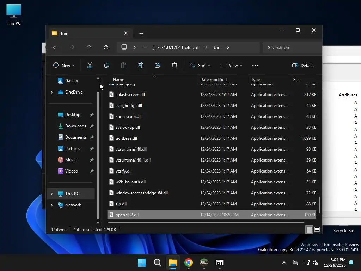361x271 pixels.
Task: Open 7-Zip from taskbar
Action: (219, 263)
